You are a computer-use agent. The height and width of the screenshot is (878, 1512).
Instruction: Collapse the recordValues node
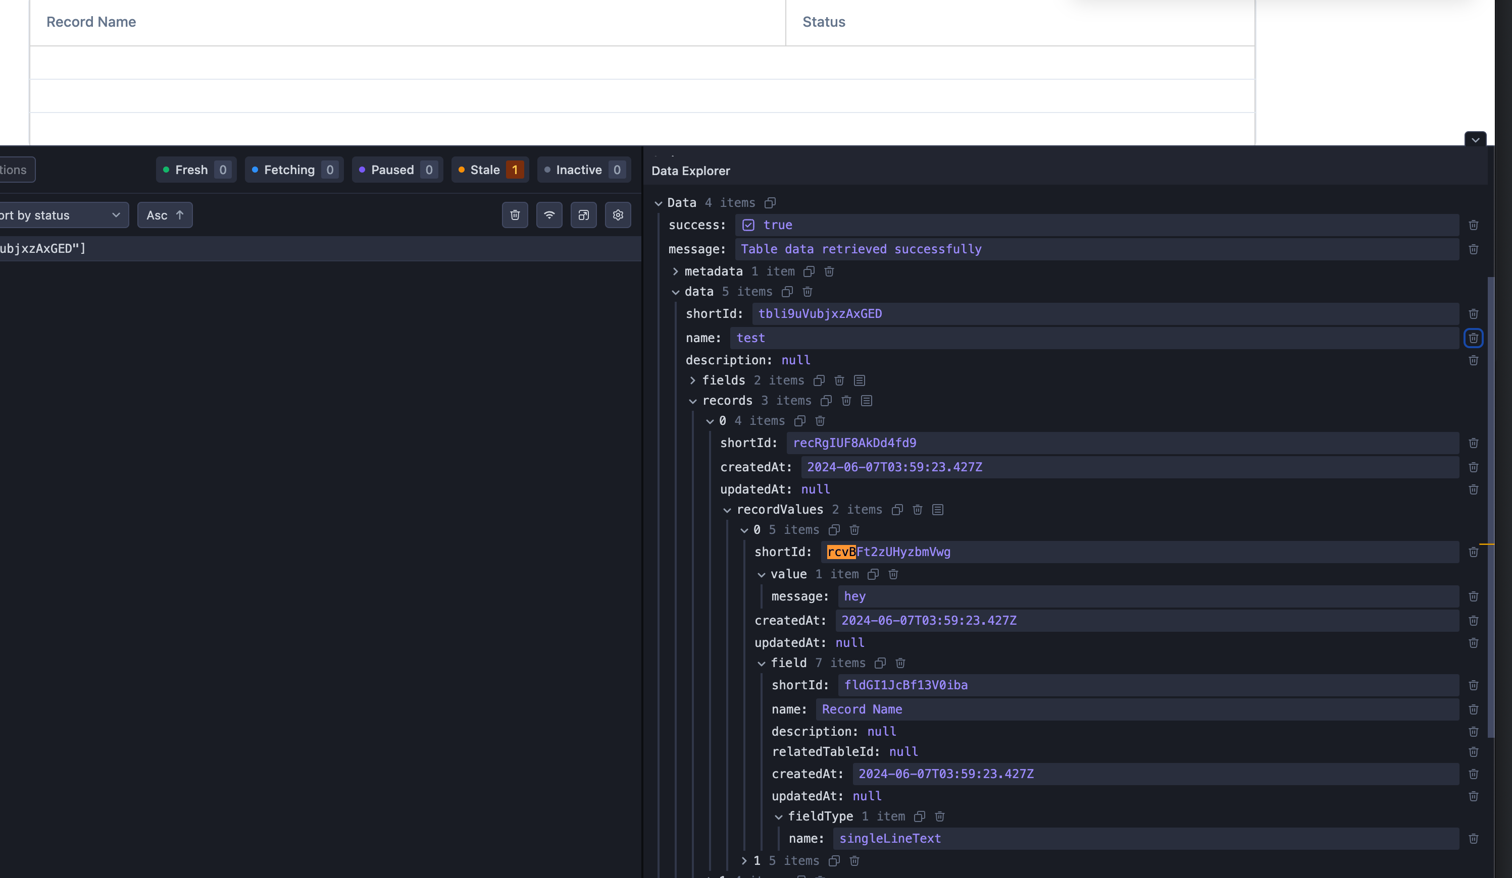pos(727,510)
